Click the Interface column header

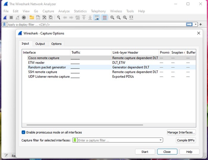(x=46, y=53)
